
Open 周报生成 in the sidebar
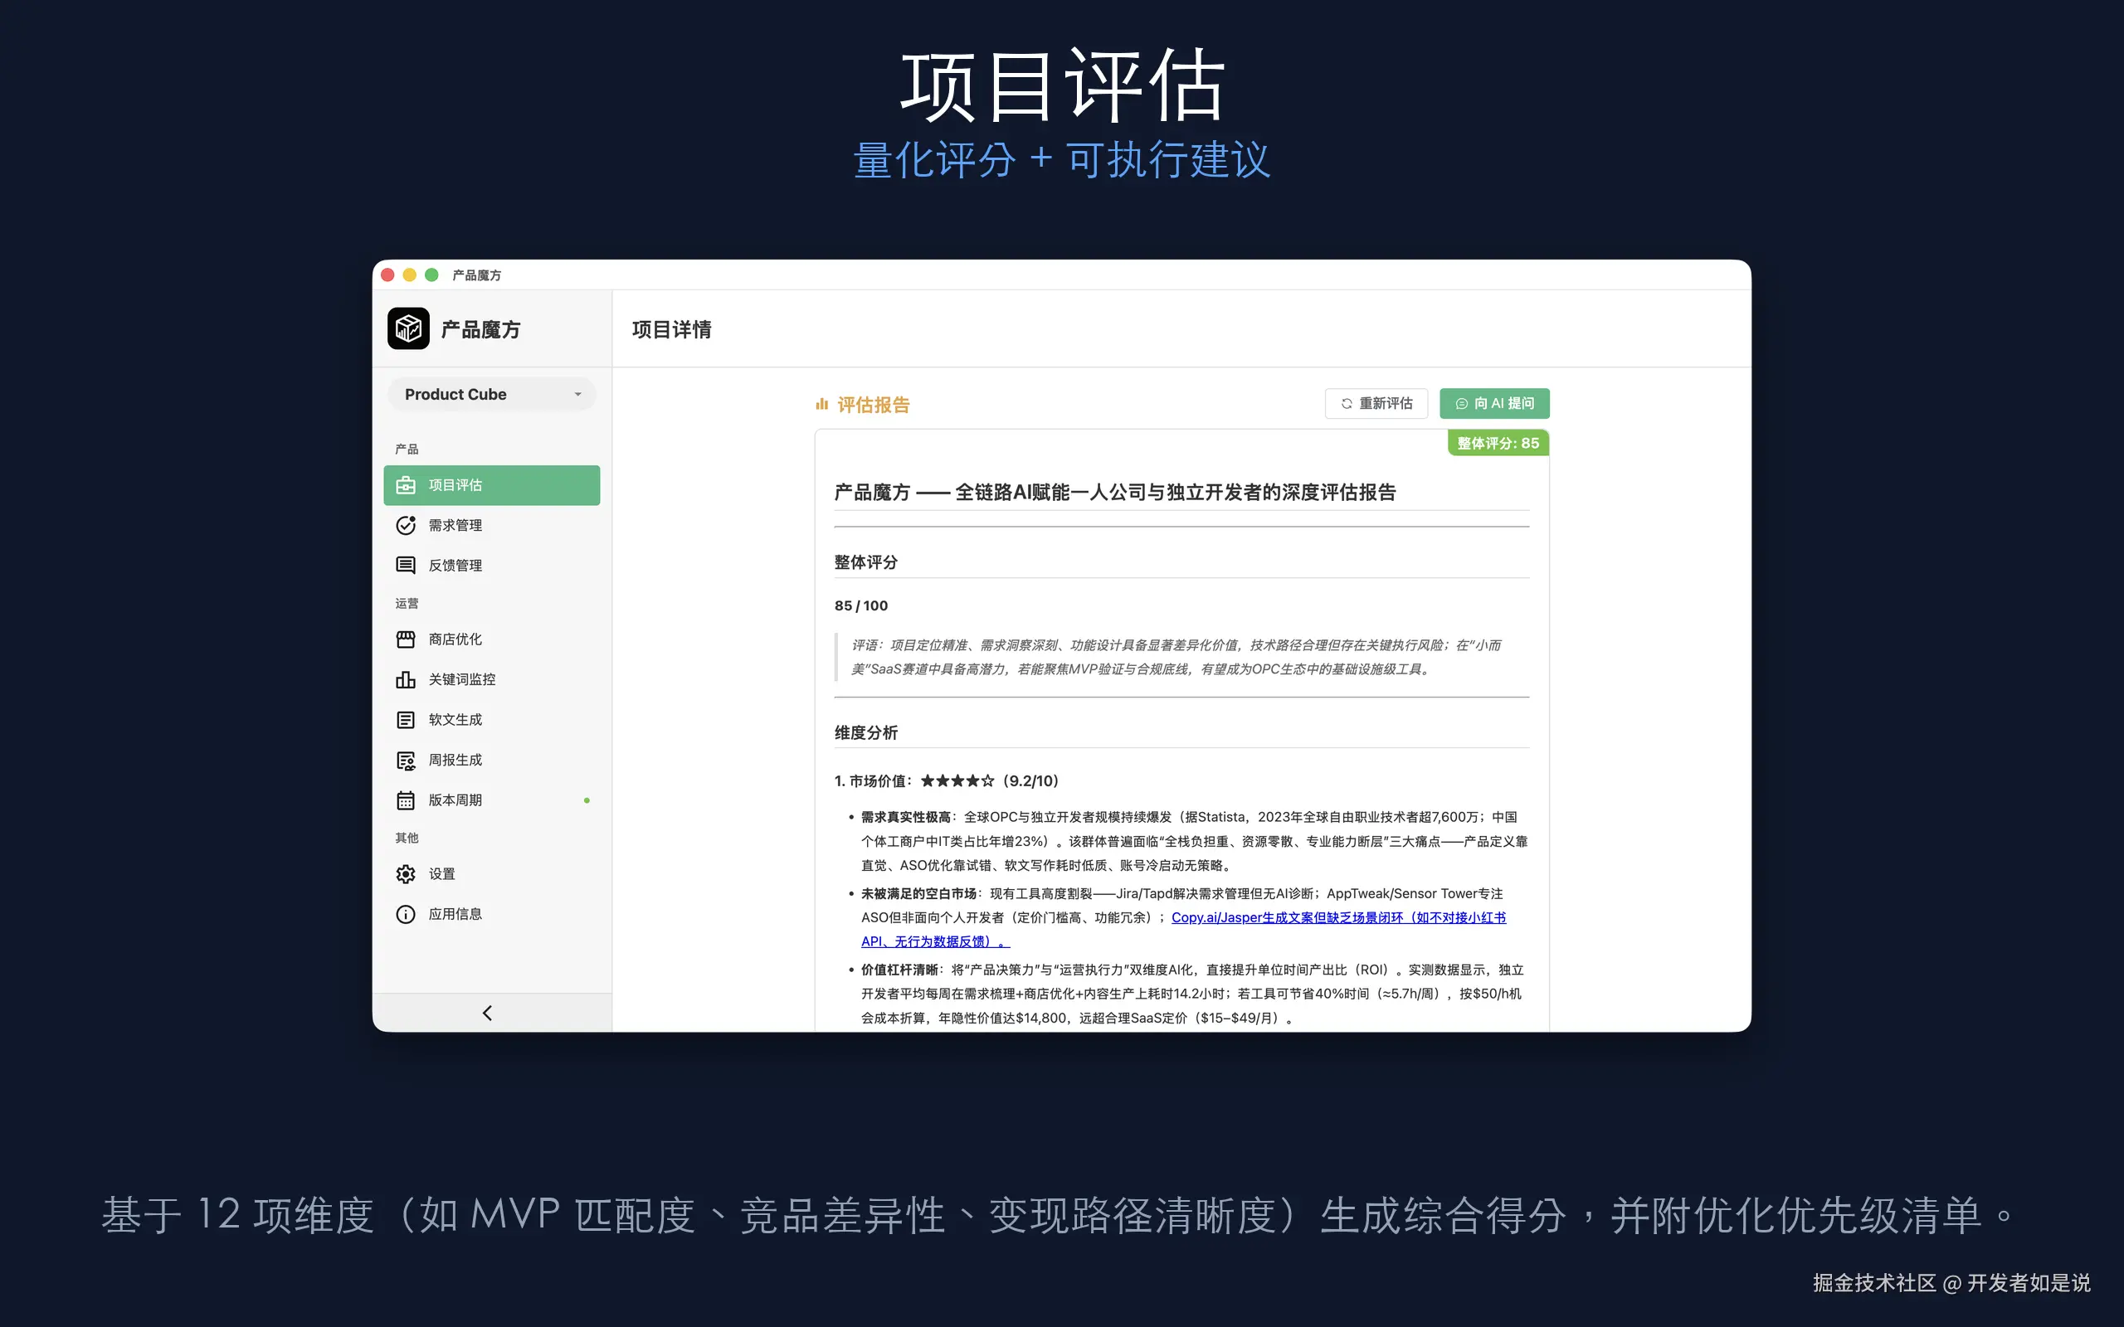click(x=491, y=760)
